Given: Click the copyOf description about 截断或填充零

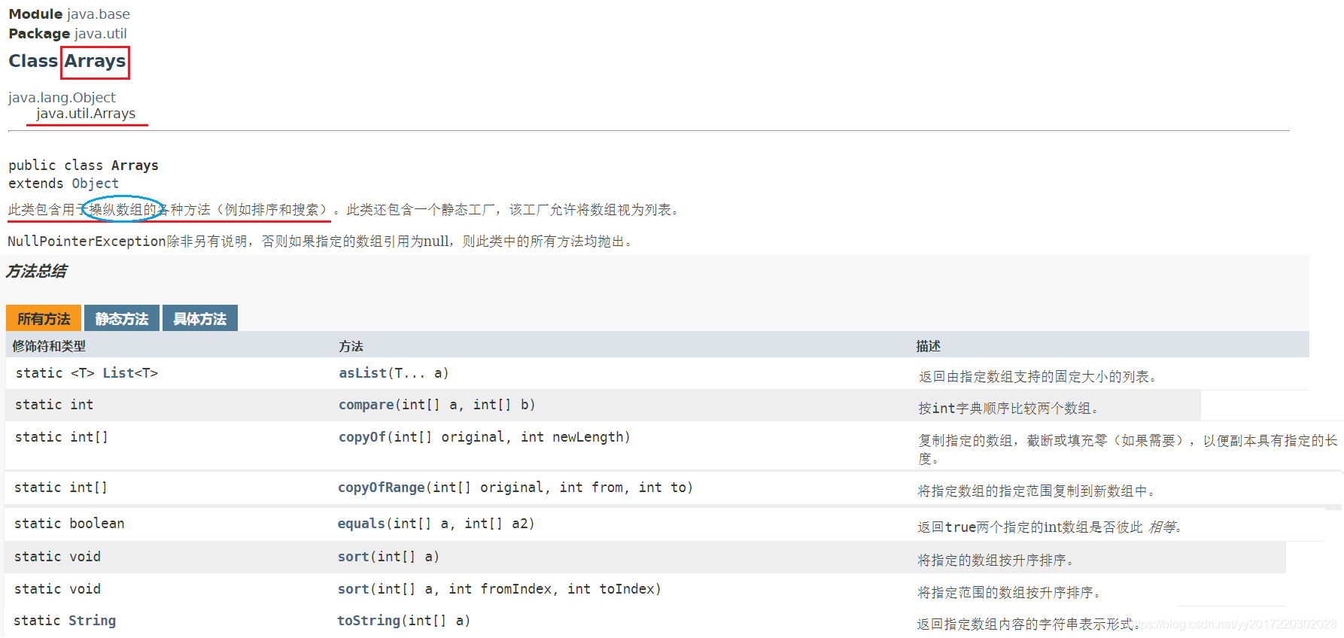Looking at the screenshot, I should [1127, 449].
